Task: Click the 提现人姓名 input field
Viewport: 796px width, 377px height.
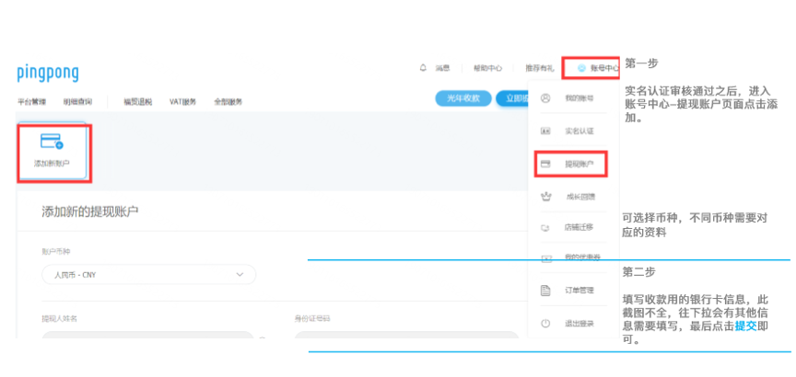Action: [147, 335]
